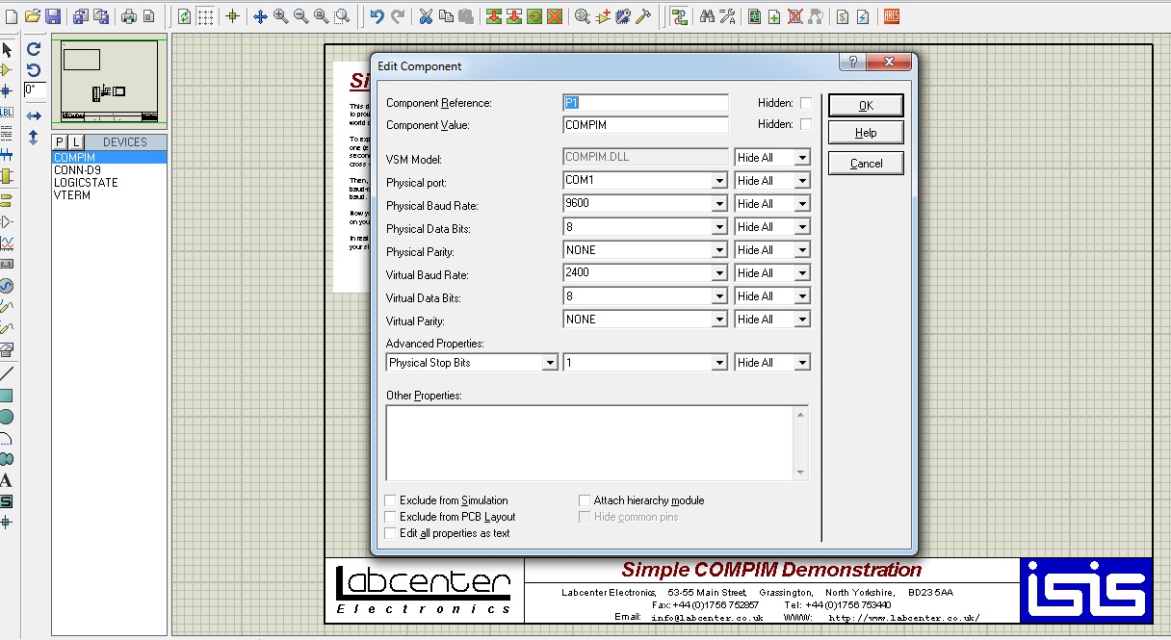Launch ARES netlist transfer icon
This screenshot has height=640, width=1171.
pos(891,16)
